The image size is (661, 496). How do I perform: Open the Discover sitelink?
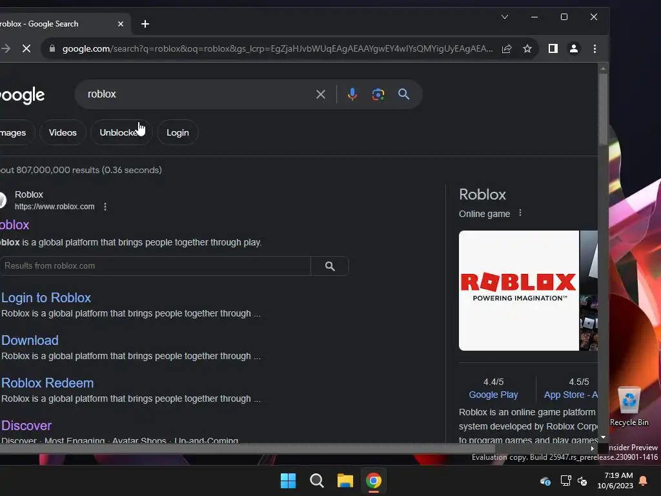click(x=26, y=426)
